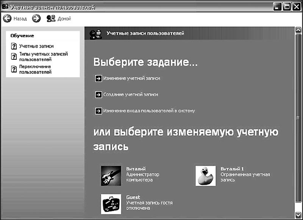This screenshot has height=220, width=303.
Task: Open the Виталий 1 limited account name
Action: coord(232,169)
